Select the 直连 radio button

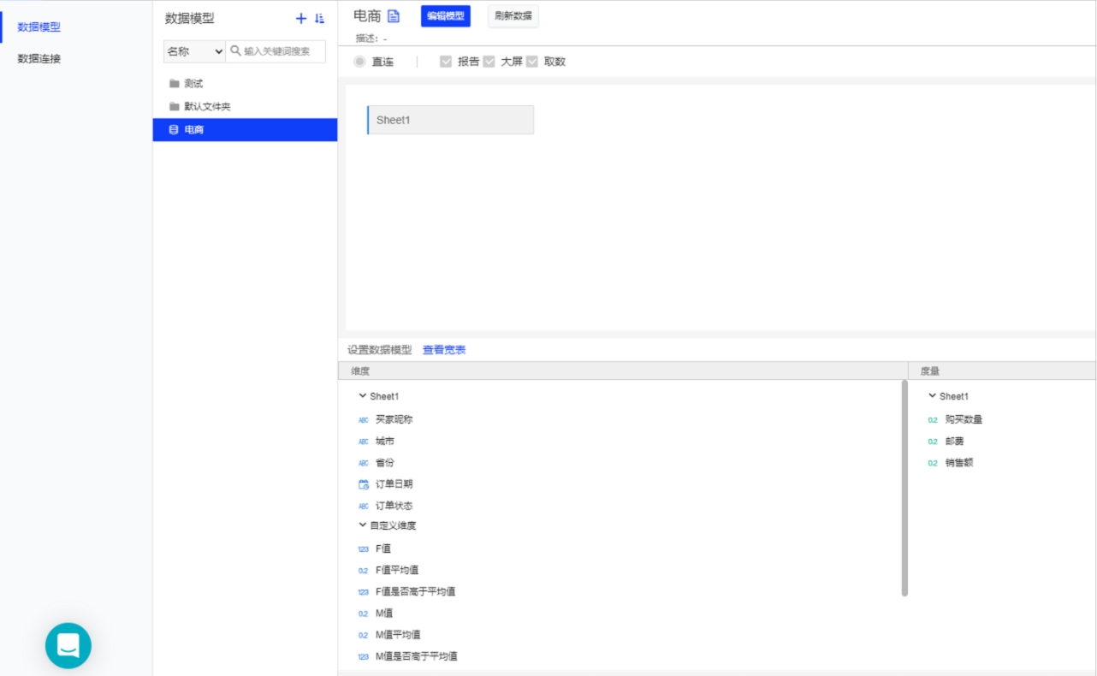[359, 62]
